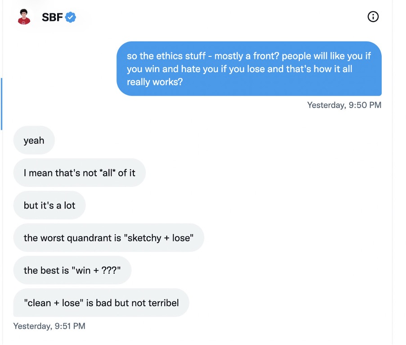Click "really works?" in the blue bubble
406x345 pixels.
155,82
